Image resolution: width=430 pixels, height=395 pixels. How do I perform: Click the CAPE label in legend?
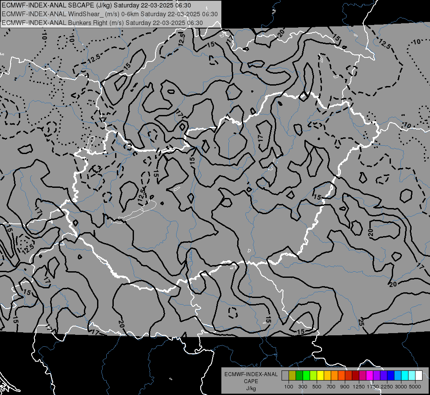[x=251, y=381]
